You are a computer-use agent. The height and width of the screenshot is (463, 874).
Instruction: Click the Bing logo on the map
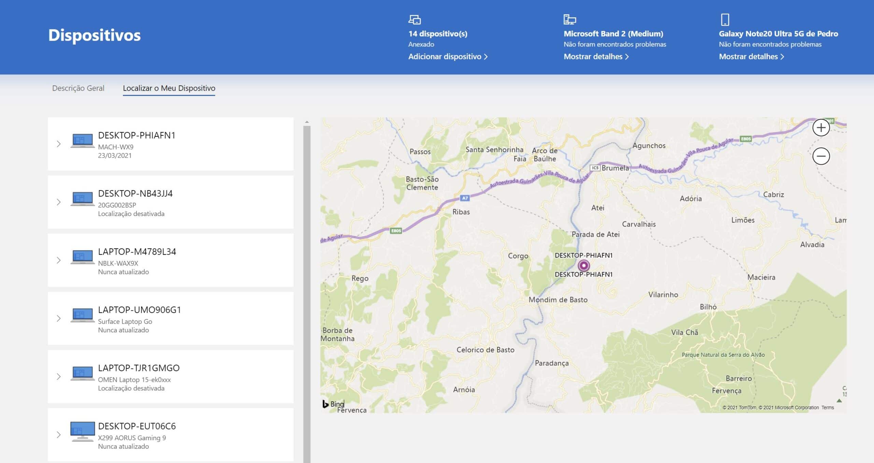[x=333, y=404]
